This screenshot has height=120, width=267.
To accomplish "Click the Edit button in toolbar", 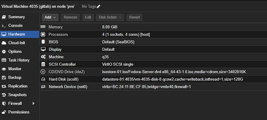I will (88, 17).
